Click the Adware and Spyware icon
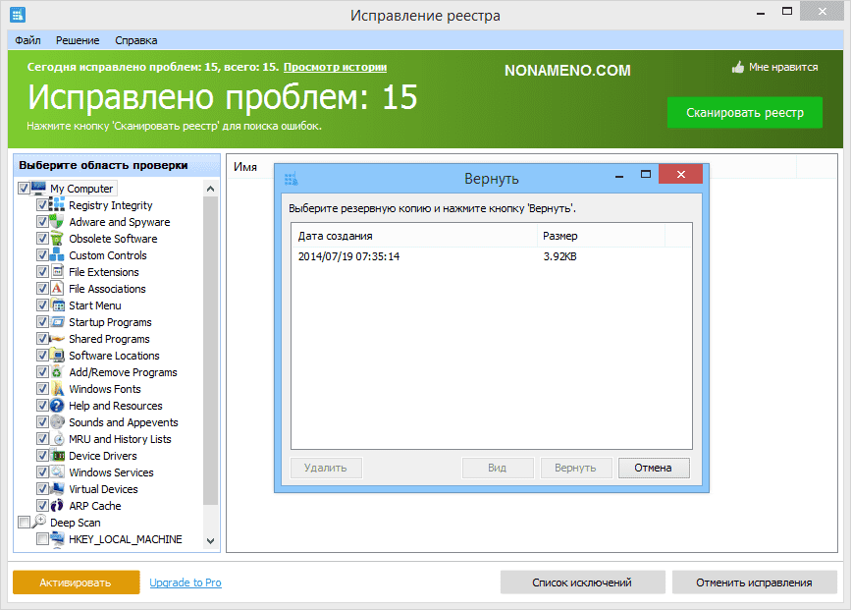This screenshot has width=851, height=610. [x=58, y=222]
